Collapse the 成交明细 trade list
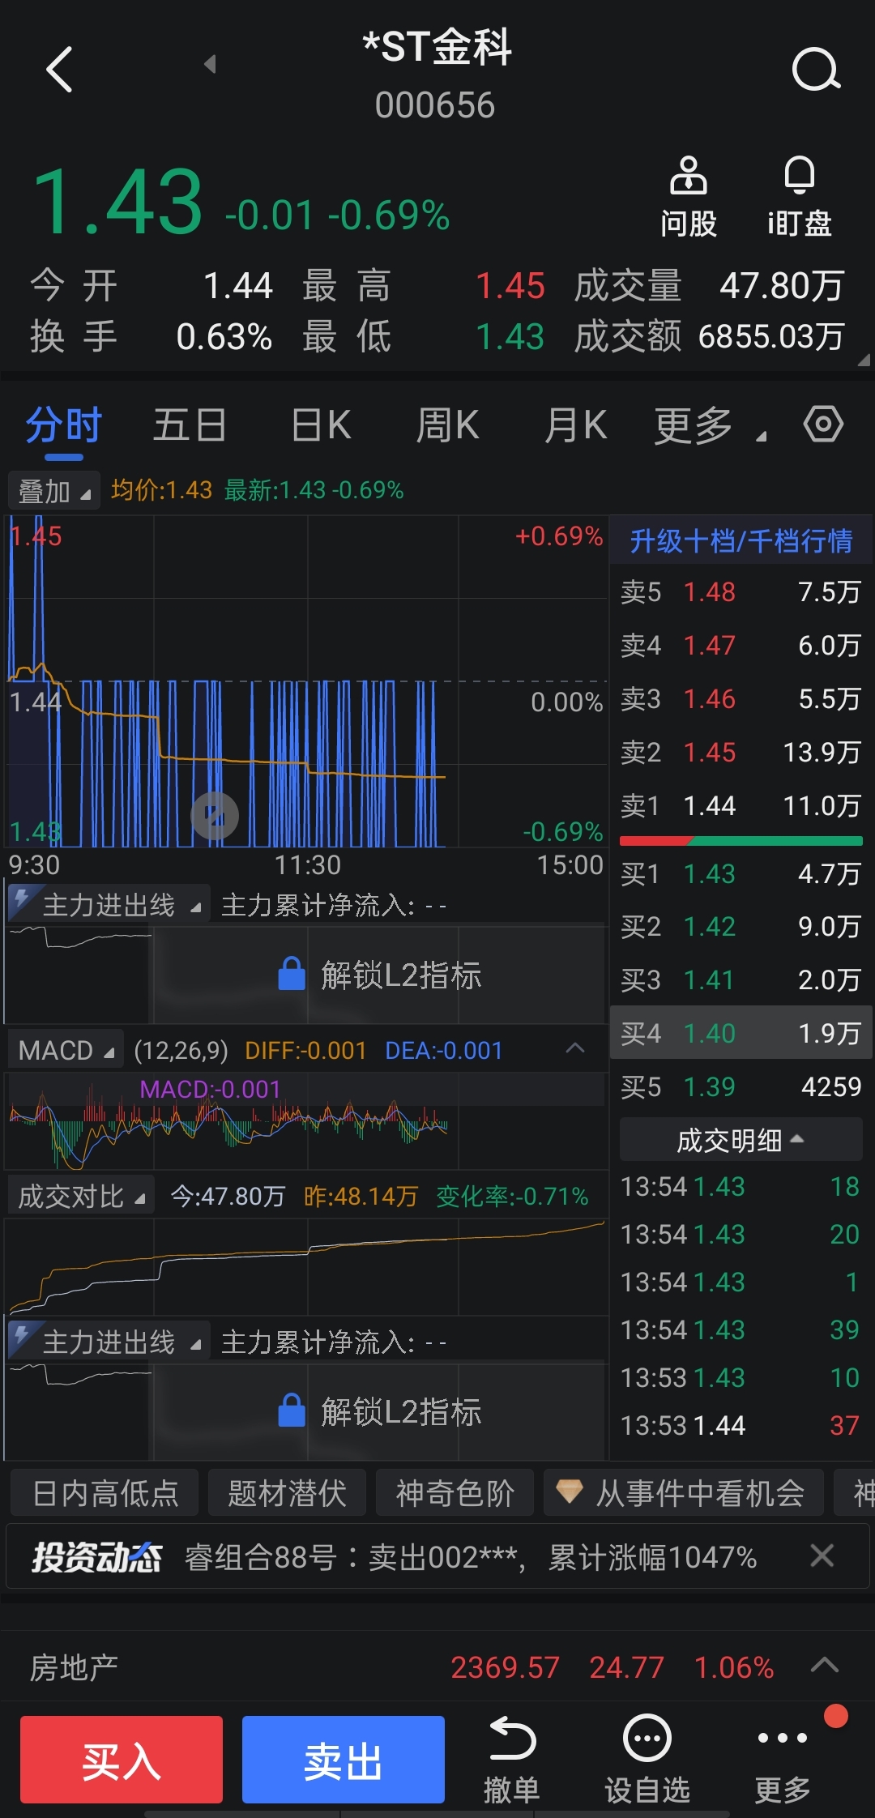 tap(741, 1140)
